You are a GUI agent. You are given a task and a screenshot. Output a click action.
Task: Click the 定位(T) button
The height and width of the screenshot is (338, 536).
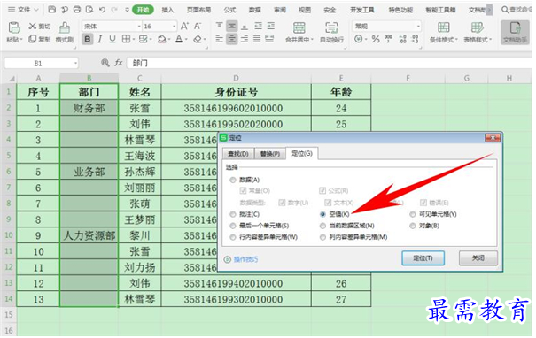click(423, 258)
